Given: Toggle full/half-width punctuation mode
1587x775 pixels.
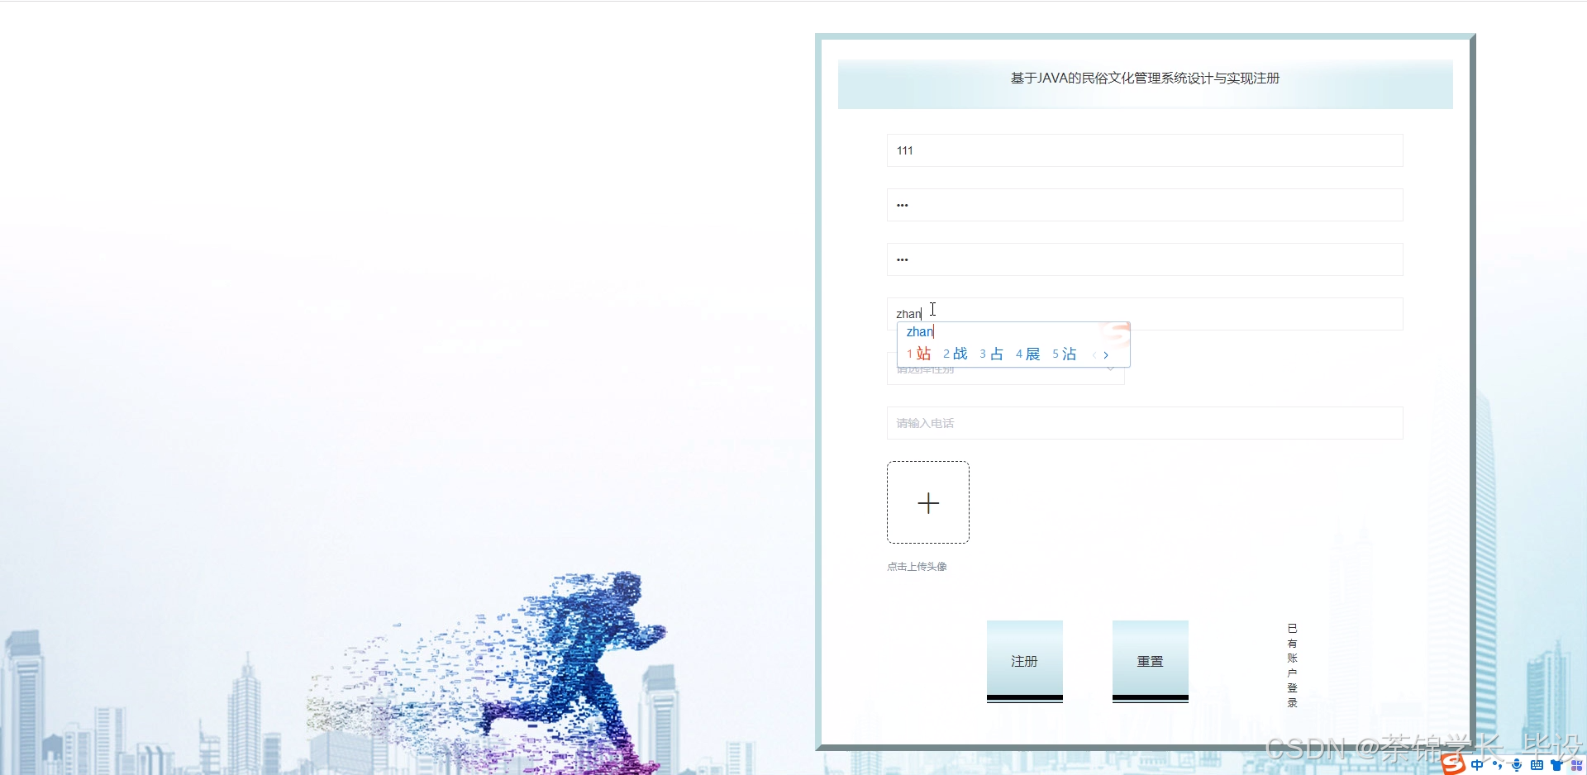Looking at the screenshot, I should (1498, 767).
